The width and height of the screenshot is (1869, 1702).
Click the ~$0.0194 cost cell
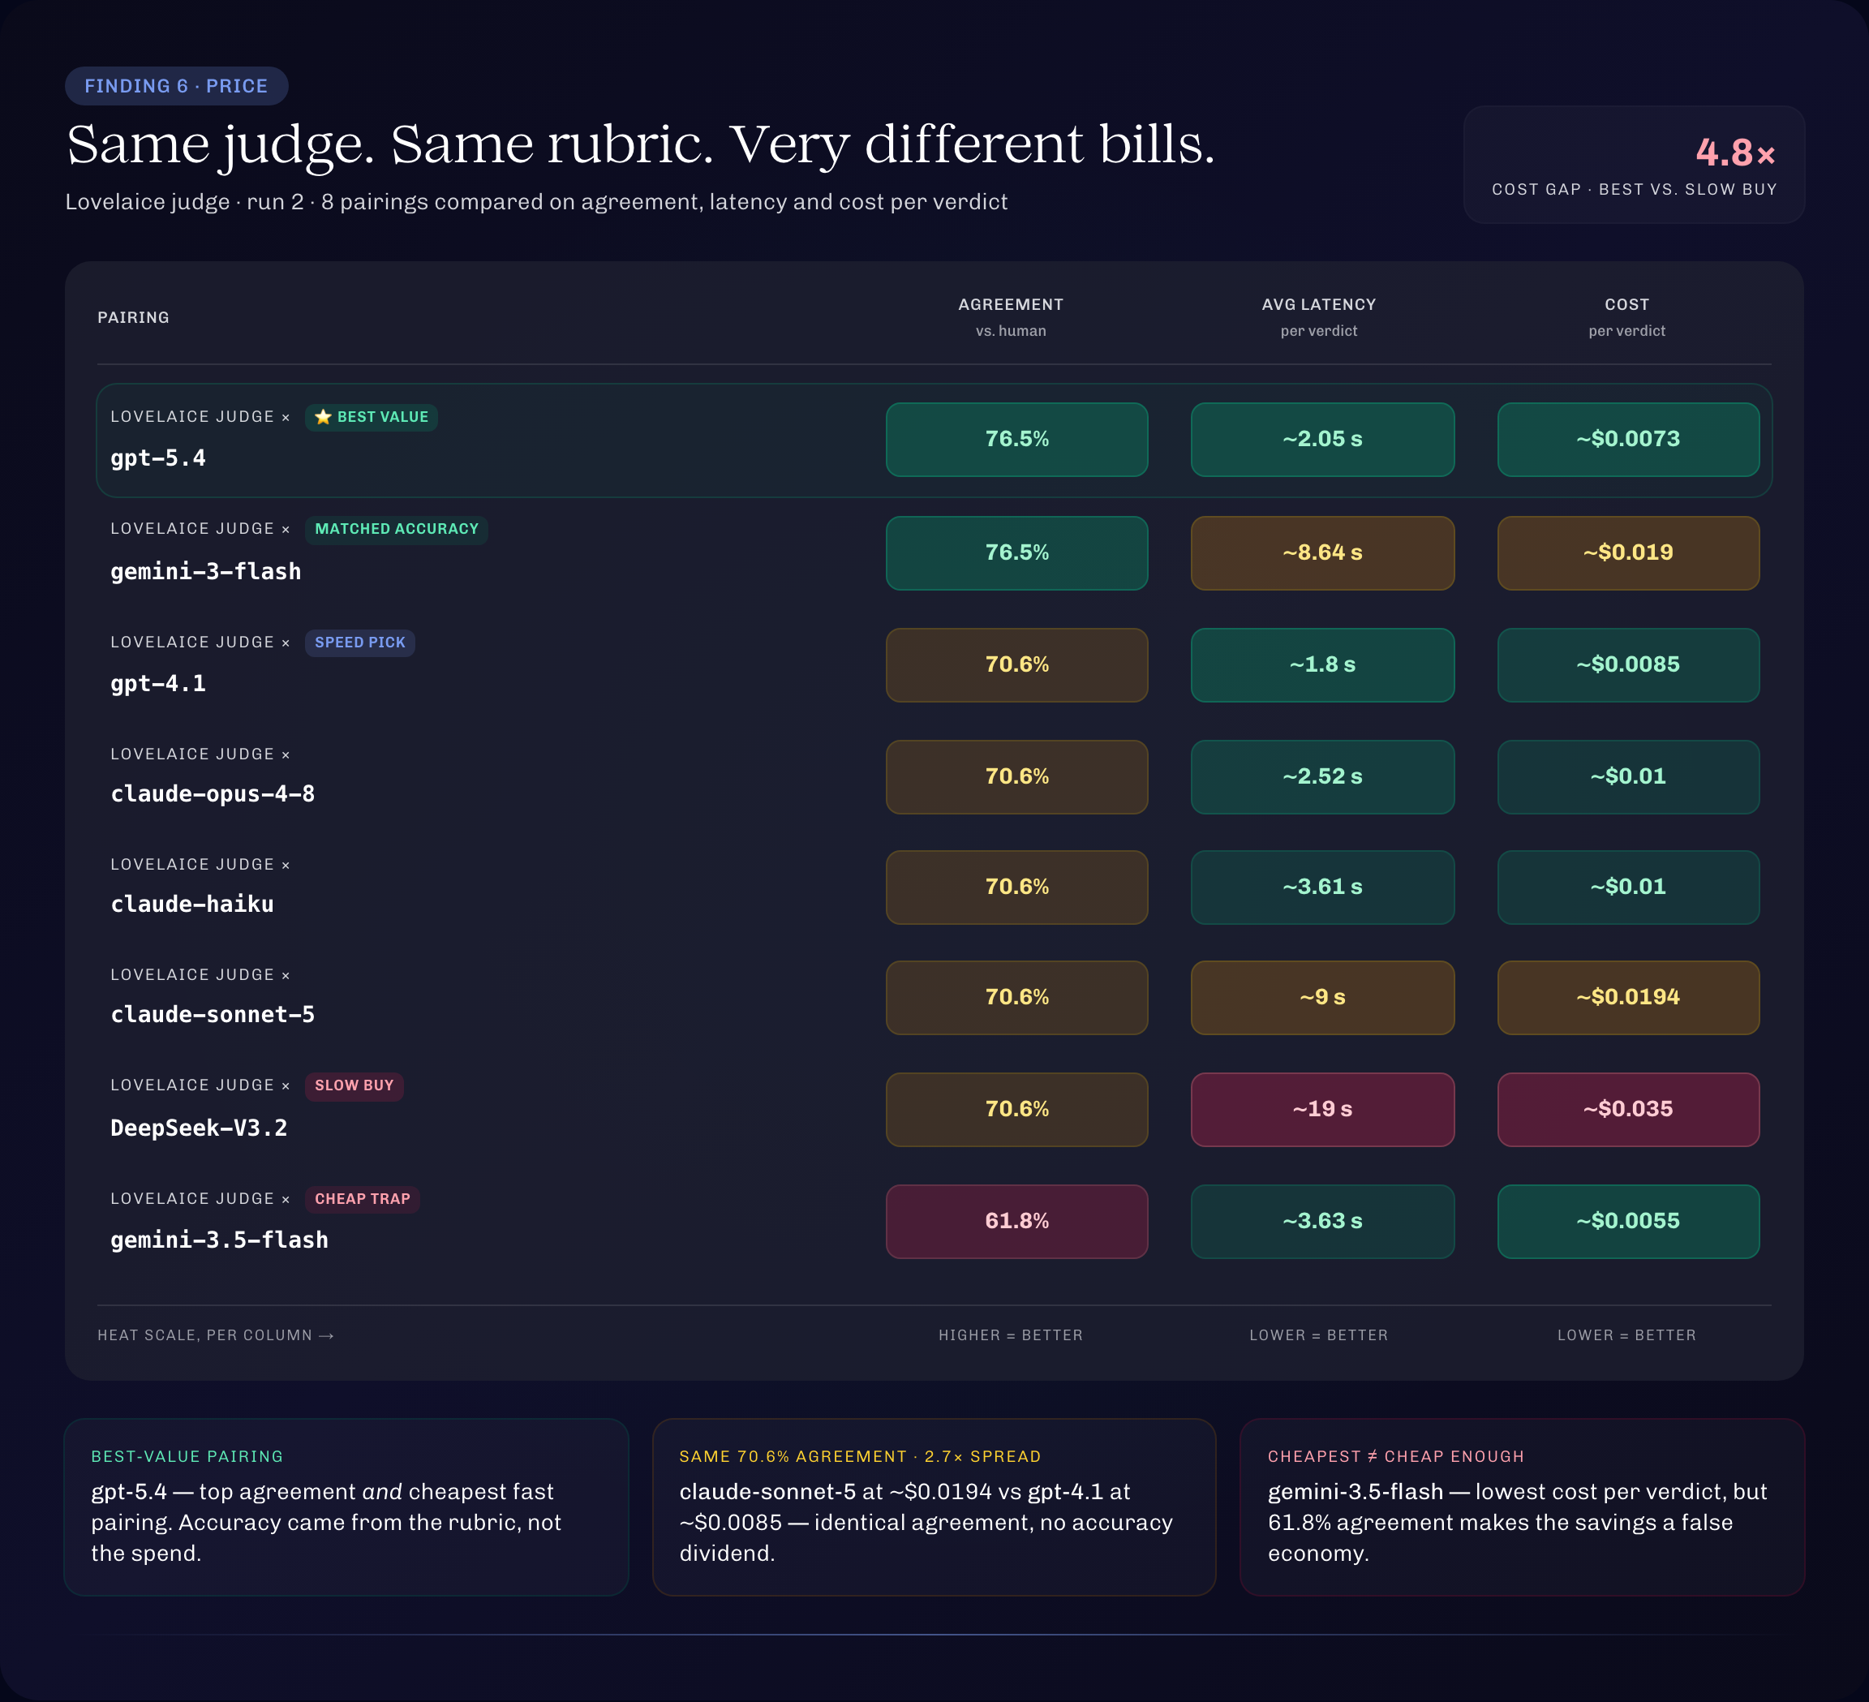pos(1628,998)
